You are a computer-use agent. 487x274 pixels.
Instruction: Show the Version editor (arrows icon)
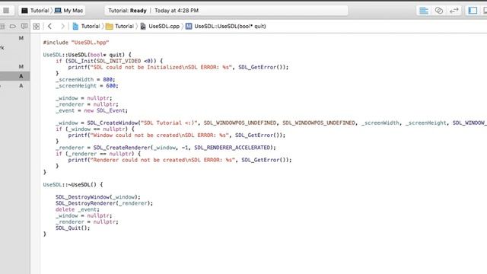point(454,11)
